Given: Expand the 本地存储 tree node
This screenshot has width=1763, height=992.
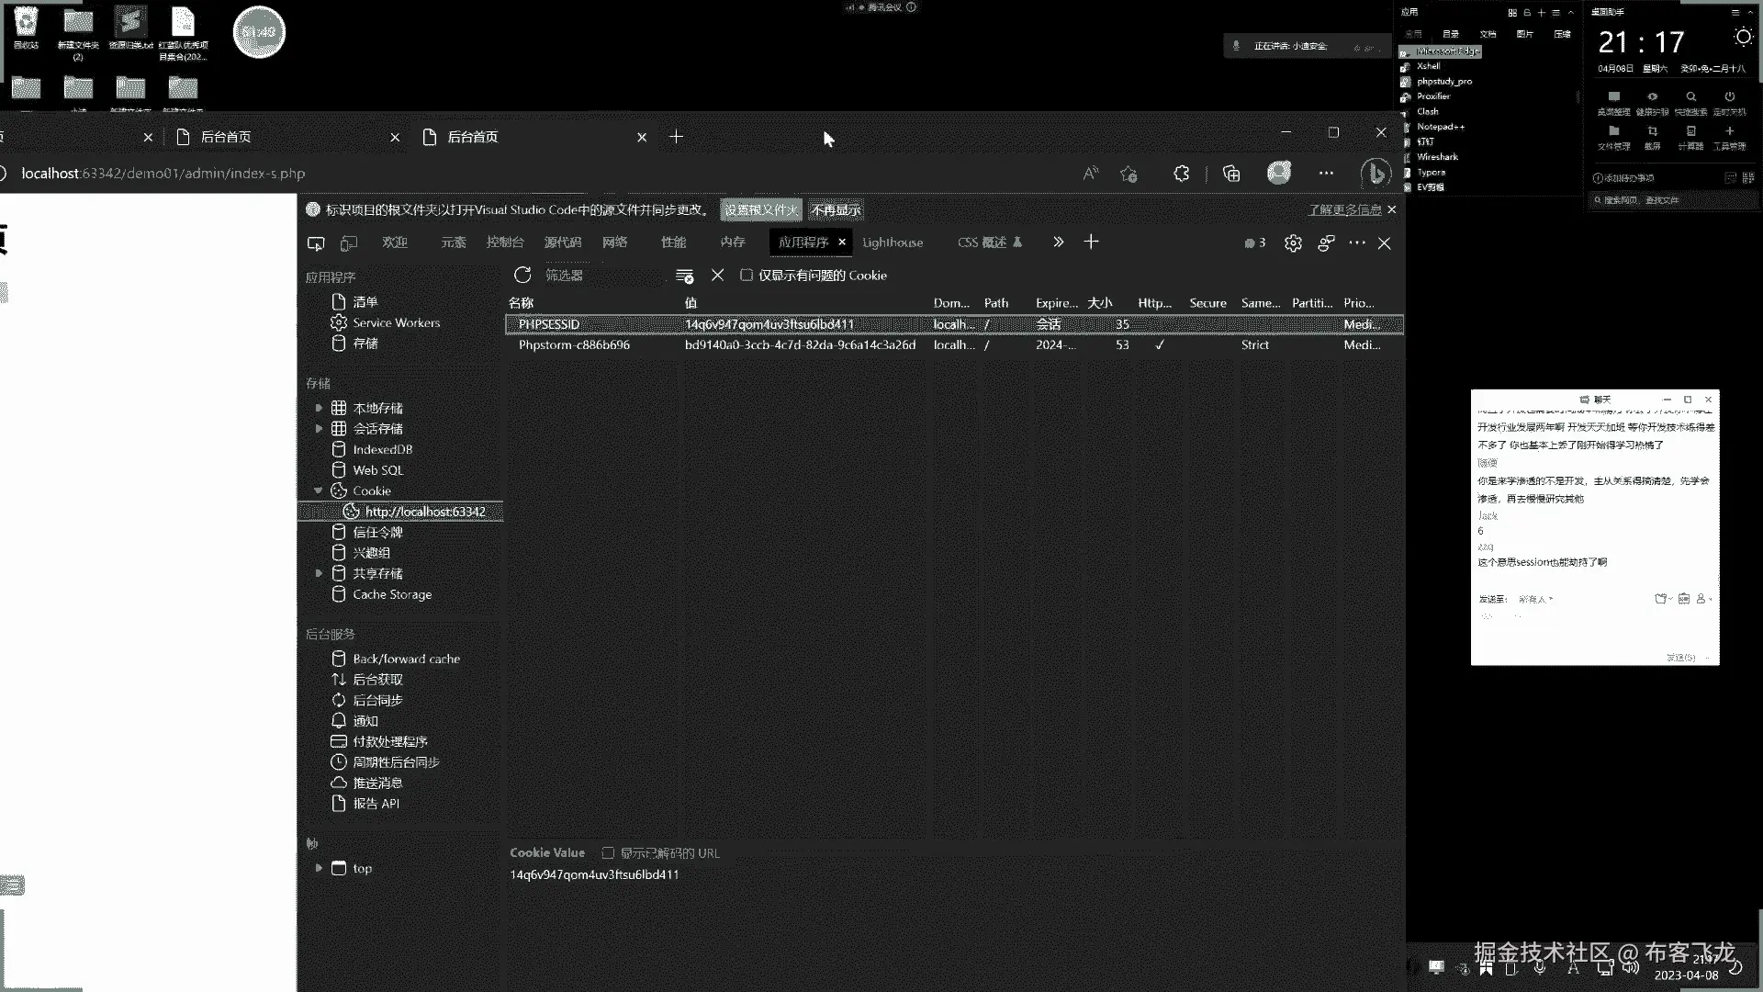Looking at the screenshot, I should [x=319, y=408].
